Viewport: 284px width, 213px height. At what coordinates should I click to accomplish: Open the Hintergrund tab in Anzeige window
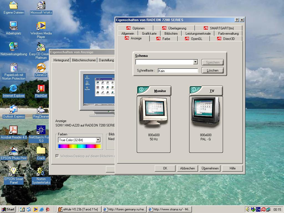coord(61,60)
